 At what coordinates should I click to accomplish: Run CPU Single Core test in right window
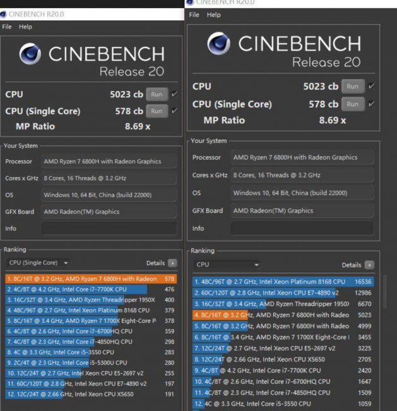tap(353, 104)
